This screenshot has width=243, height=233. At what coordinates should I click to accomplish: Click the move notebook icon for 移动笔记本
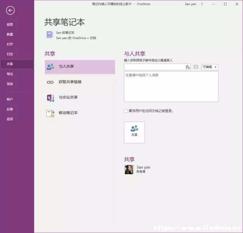click(50, 113)
